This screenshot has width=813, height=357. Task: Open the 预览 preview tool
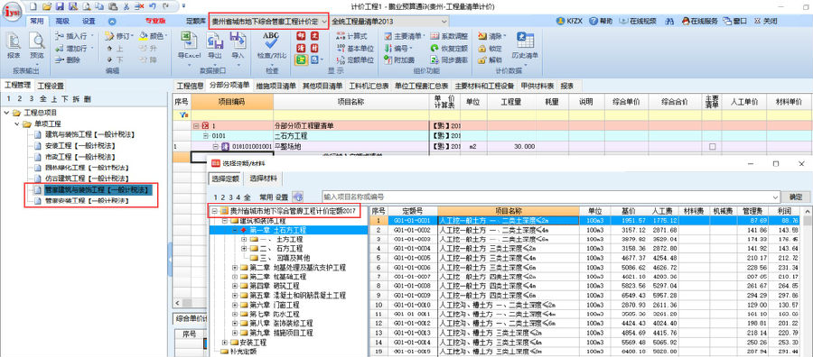tap(37, 41)
